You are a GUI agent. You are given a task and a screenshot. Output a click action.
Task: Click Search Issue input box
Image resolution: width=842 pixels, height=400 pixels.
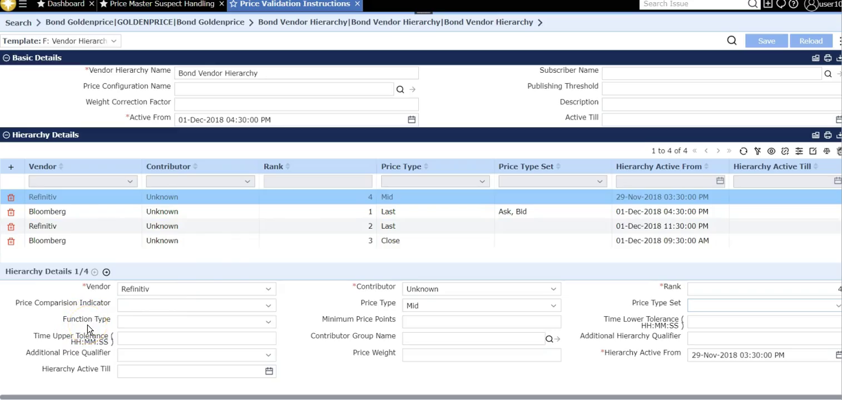click(x=693, y=4)
